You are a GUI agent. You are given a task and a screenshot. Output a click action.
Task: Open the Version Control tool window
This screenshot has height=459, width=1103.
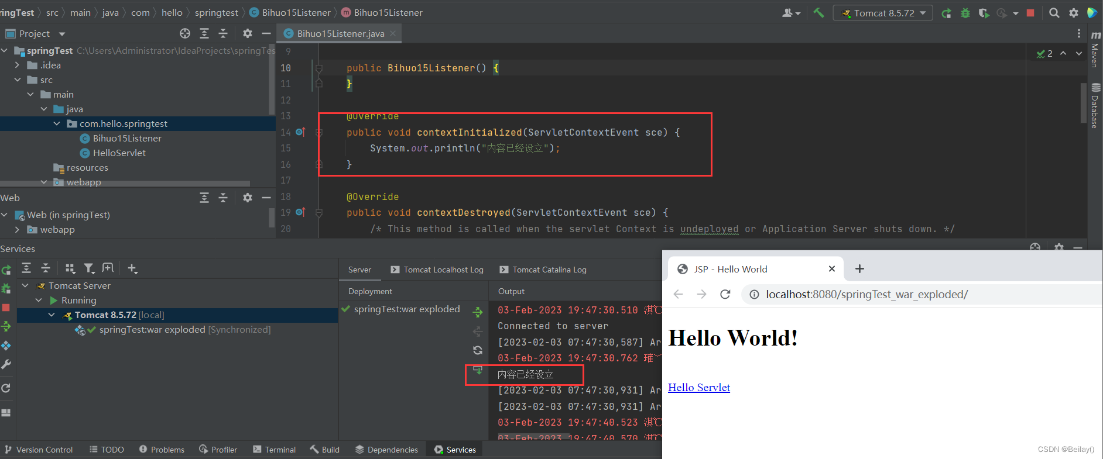pyautogui.click(x=39, y=449)
